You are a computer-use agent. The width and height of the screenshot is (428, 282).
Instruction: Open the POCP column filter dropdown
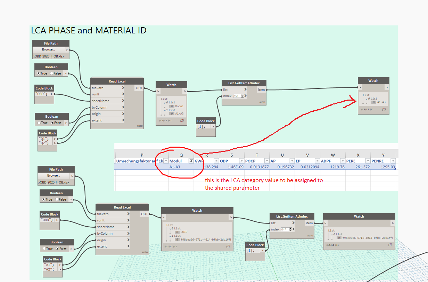267,161
